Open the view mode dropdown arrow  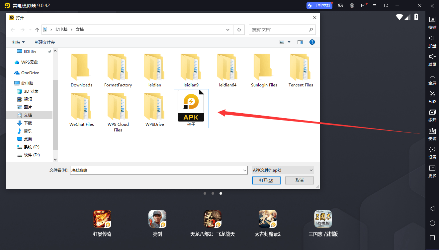pyautogui.click(x=289, y=42)
